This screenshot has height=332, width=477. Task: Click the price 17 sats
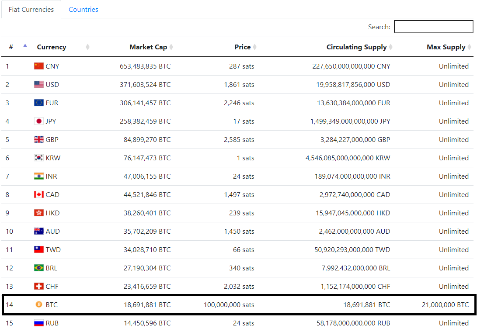[x=244, y=121]
